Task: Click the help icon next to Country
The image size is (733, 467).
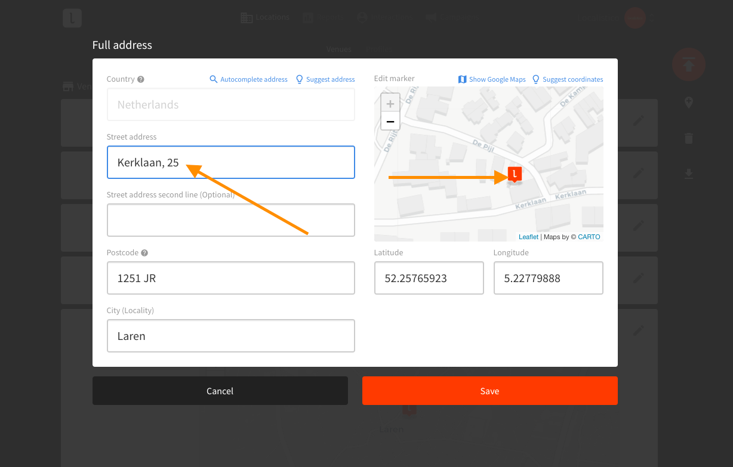Action: click(x=141, y=79)
